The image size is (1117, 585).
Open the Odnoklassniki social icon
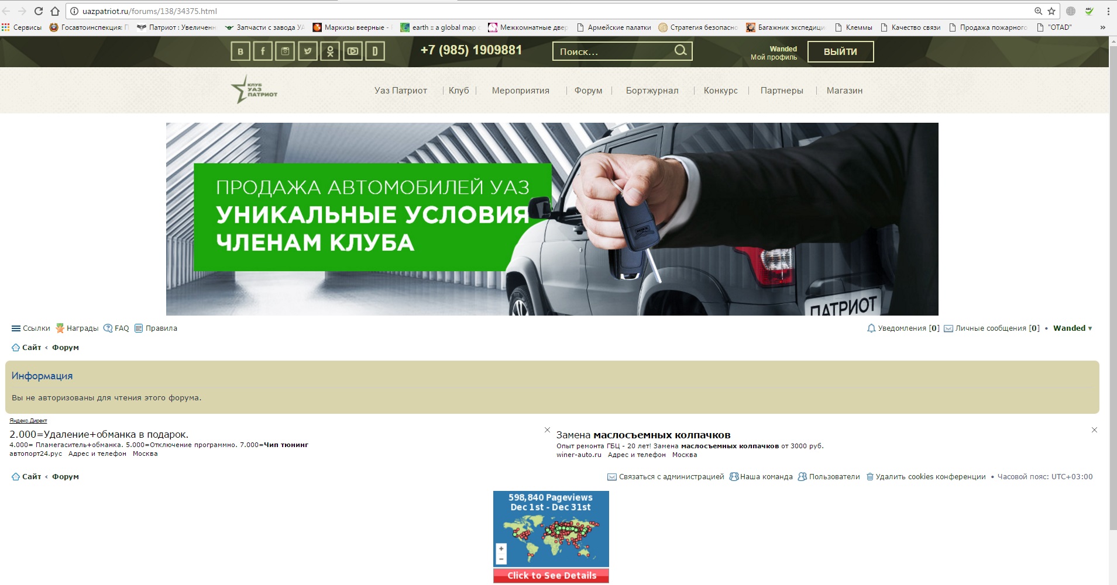[x=330, y=51]
